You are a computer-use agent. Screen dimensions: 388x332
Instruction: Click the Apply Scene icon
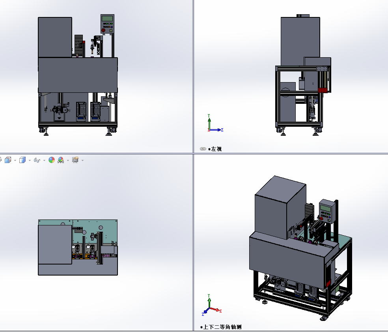(61, 160)
